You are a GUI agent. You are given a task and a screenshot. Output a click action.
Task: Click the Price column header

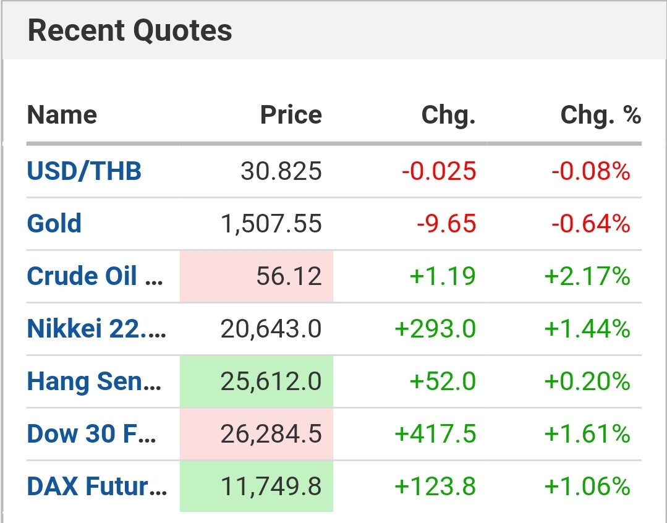click(x=291, y=115)
